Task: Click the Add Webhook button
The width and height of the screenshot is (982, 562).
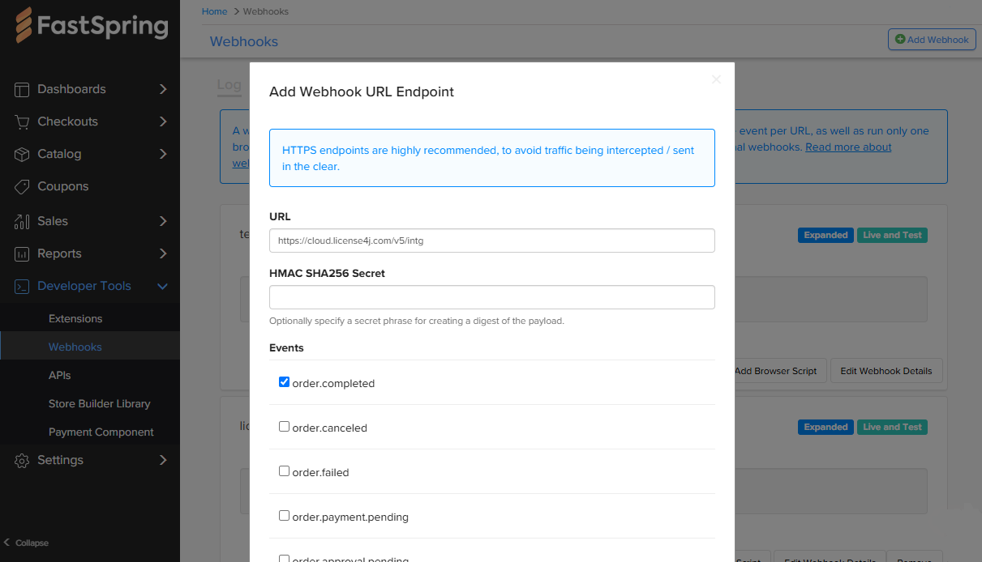Action: tap(932, 40)
